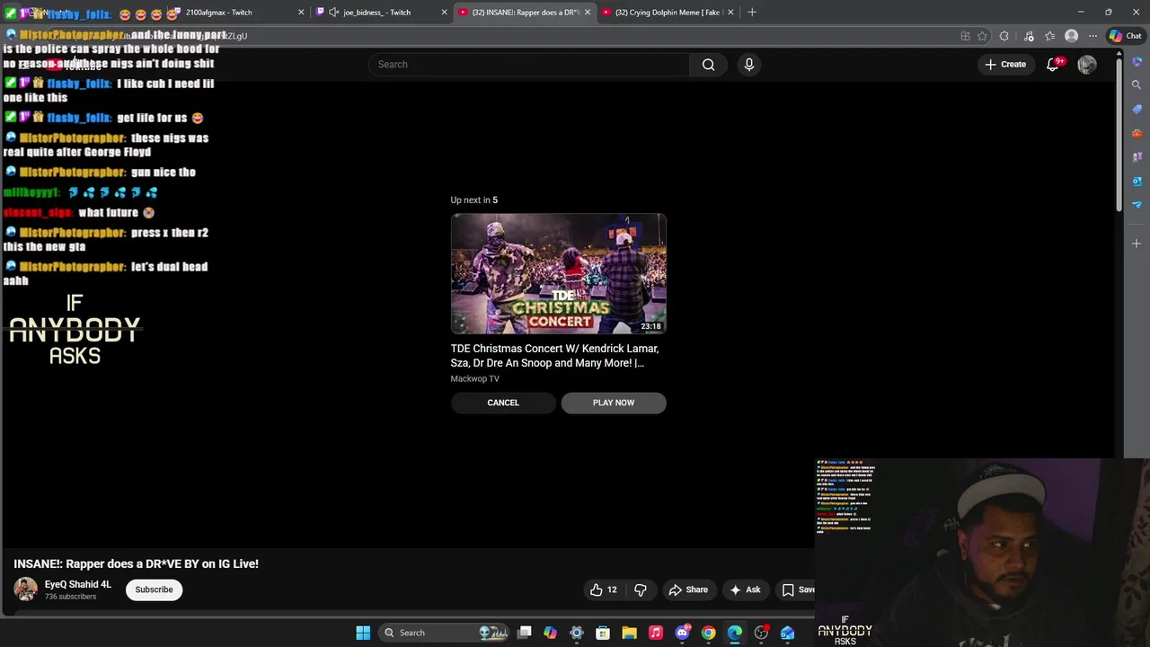Save the video to playlist

[798, 589]
